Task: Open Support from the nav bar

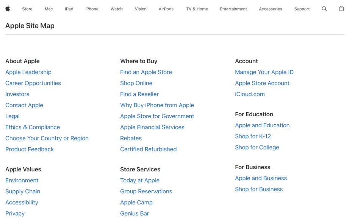Action: pos(302,9)
